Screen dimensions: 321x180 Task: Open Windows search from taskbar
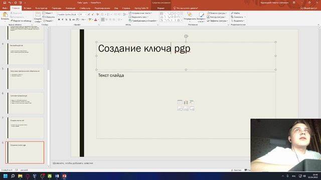click(13, 176)
